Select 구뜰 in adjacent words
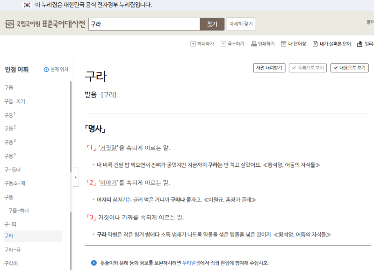Image resolution: width=374 pixels, height=270 pixels. (x=9, y=197)
